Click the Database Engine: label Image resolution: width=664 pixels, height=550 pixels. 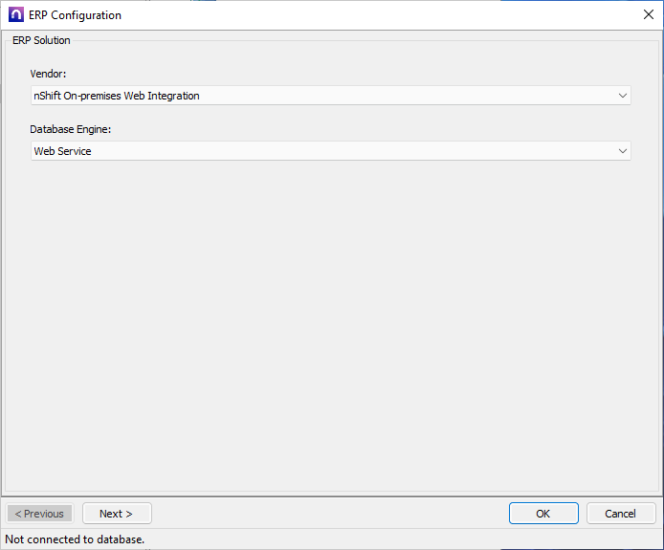[71, 129]
